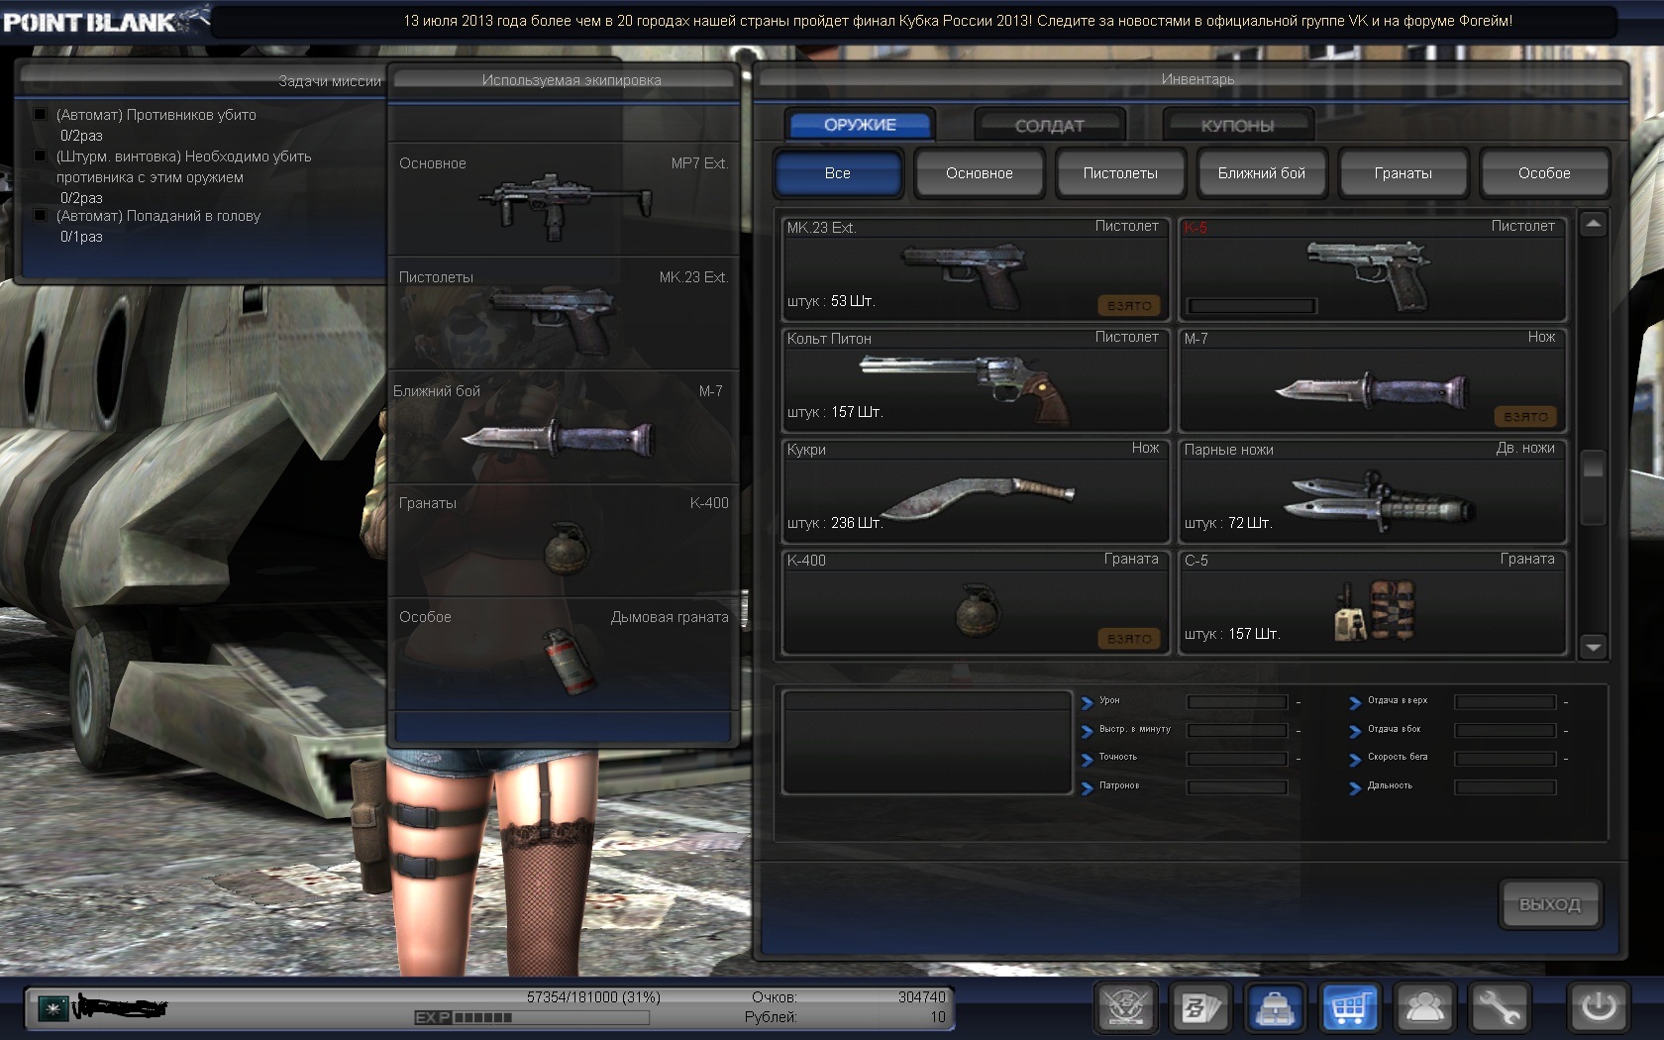Select the K-5 pistol item
1664x1040 pixels.
click(x=1373, y=268)
